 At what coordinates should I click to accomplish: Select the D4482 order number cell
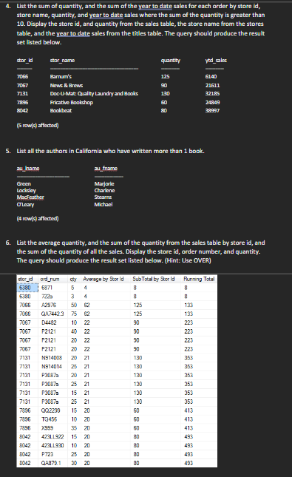(x=49, y=322)
